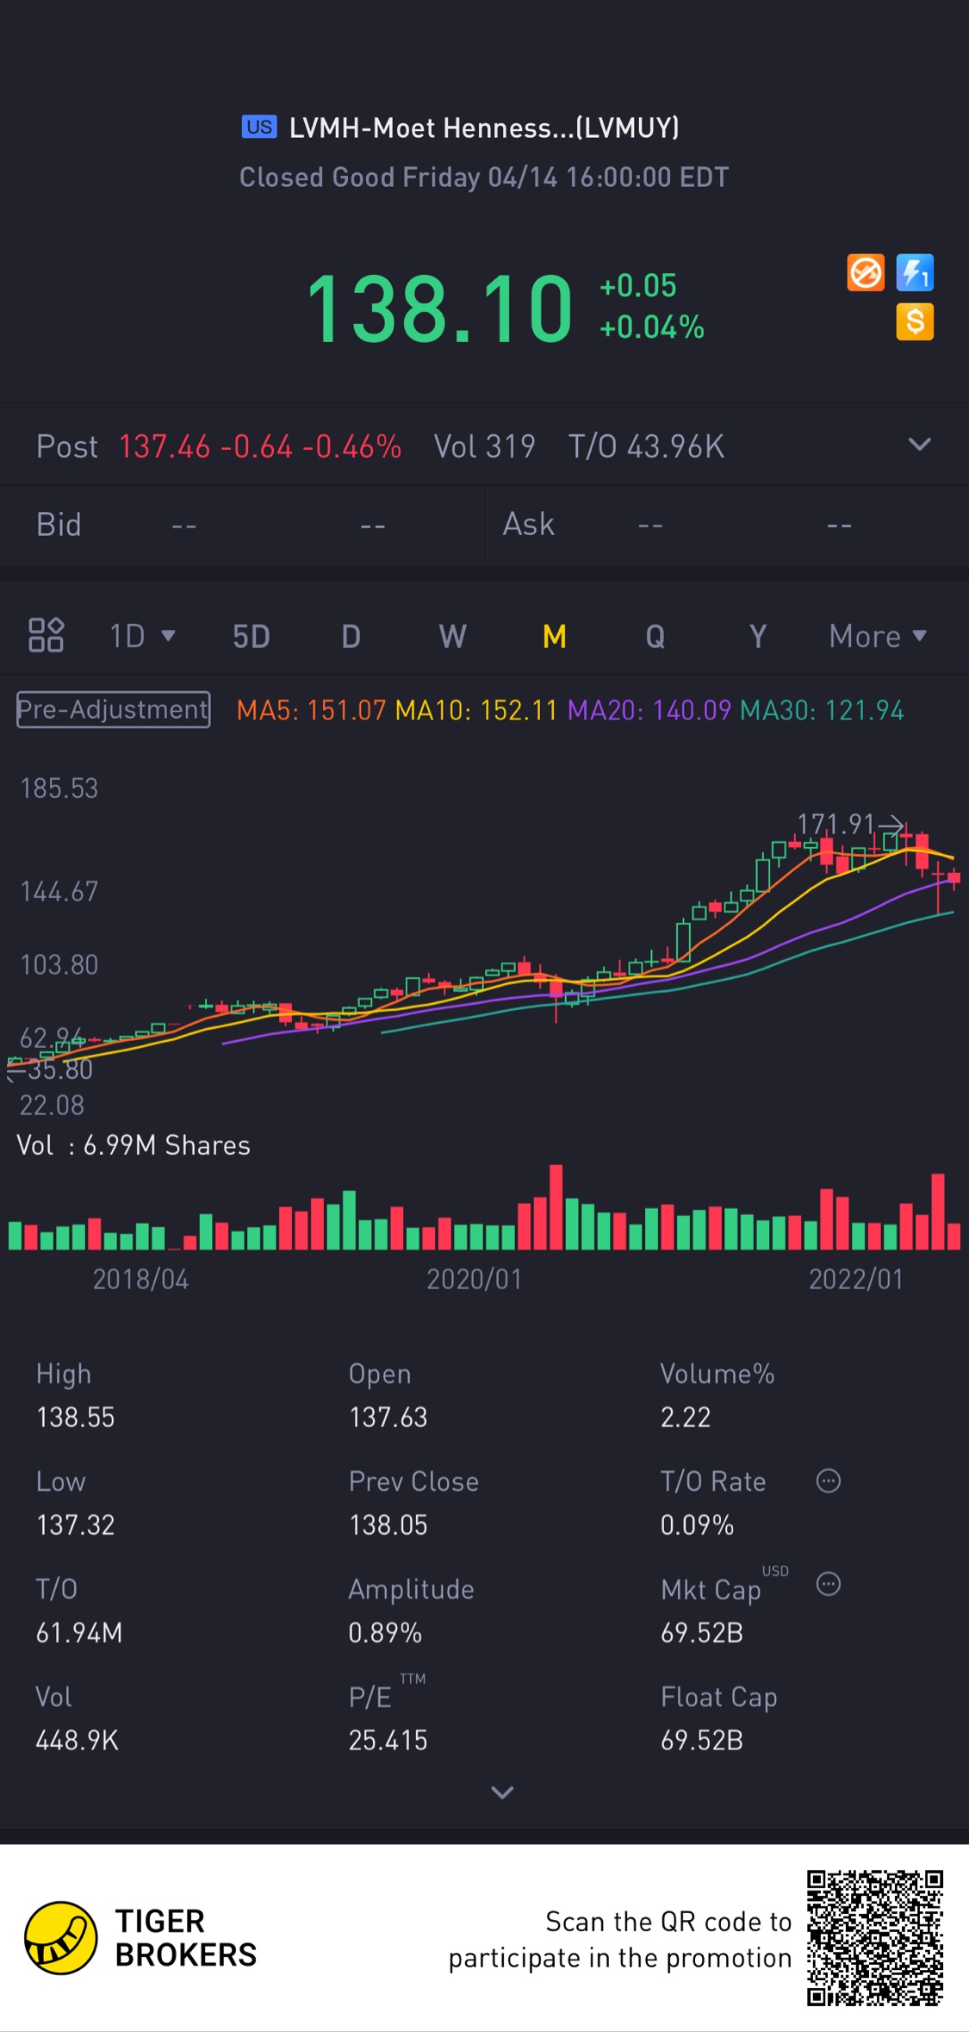
Task: Switch to the W weekly tab
Action: click(453, 636)
